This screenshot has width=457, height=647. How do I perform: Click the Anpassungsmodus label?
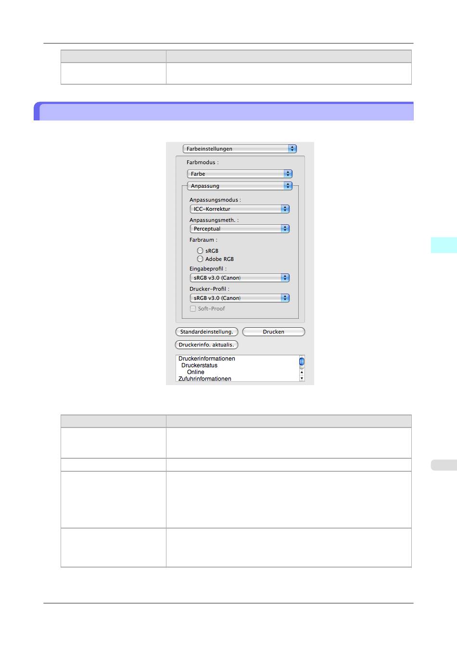[215, 200]
